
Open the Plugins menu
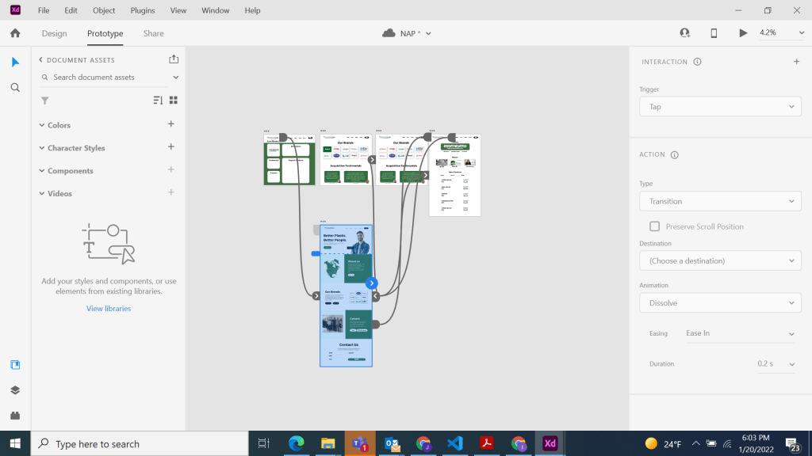tap(143, 10)
